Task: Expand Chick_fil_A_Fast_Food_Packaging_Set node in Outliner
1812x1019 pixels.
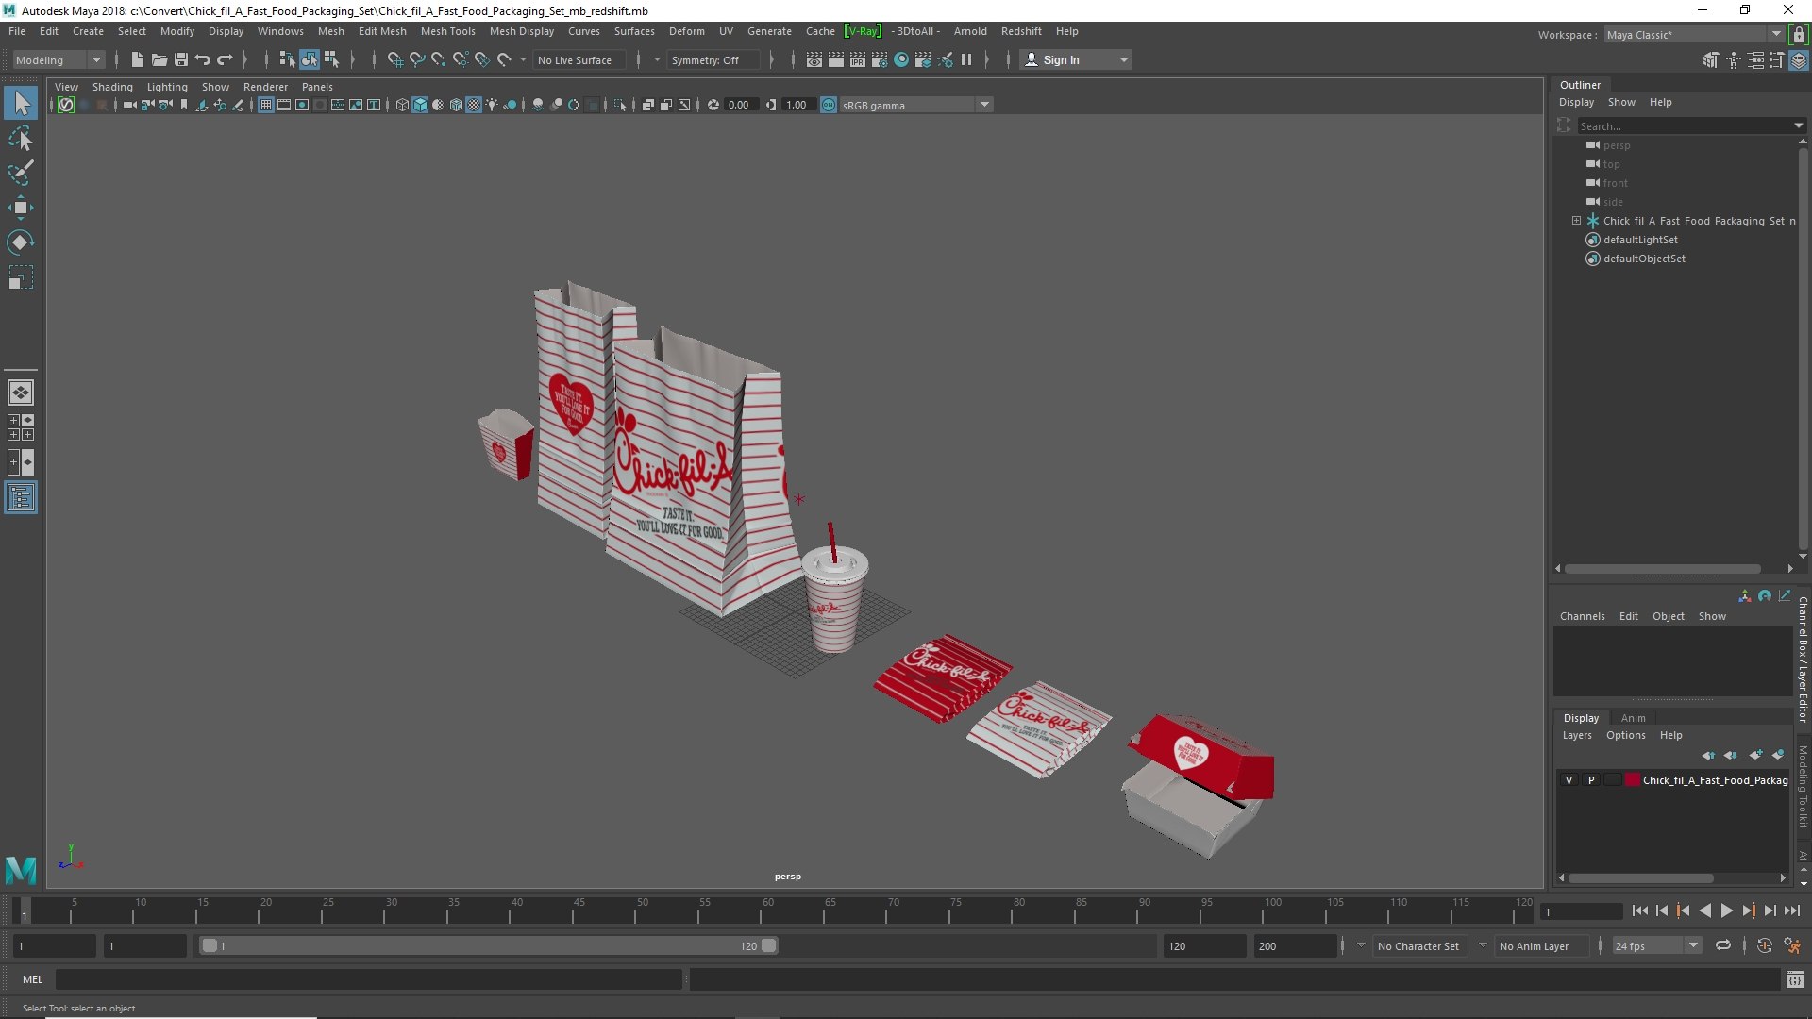Action: [1576, 221]
